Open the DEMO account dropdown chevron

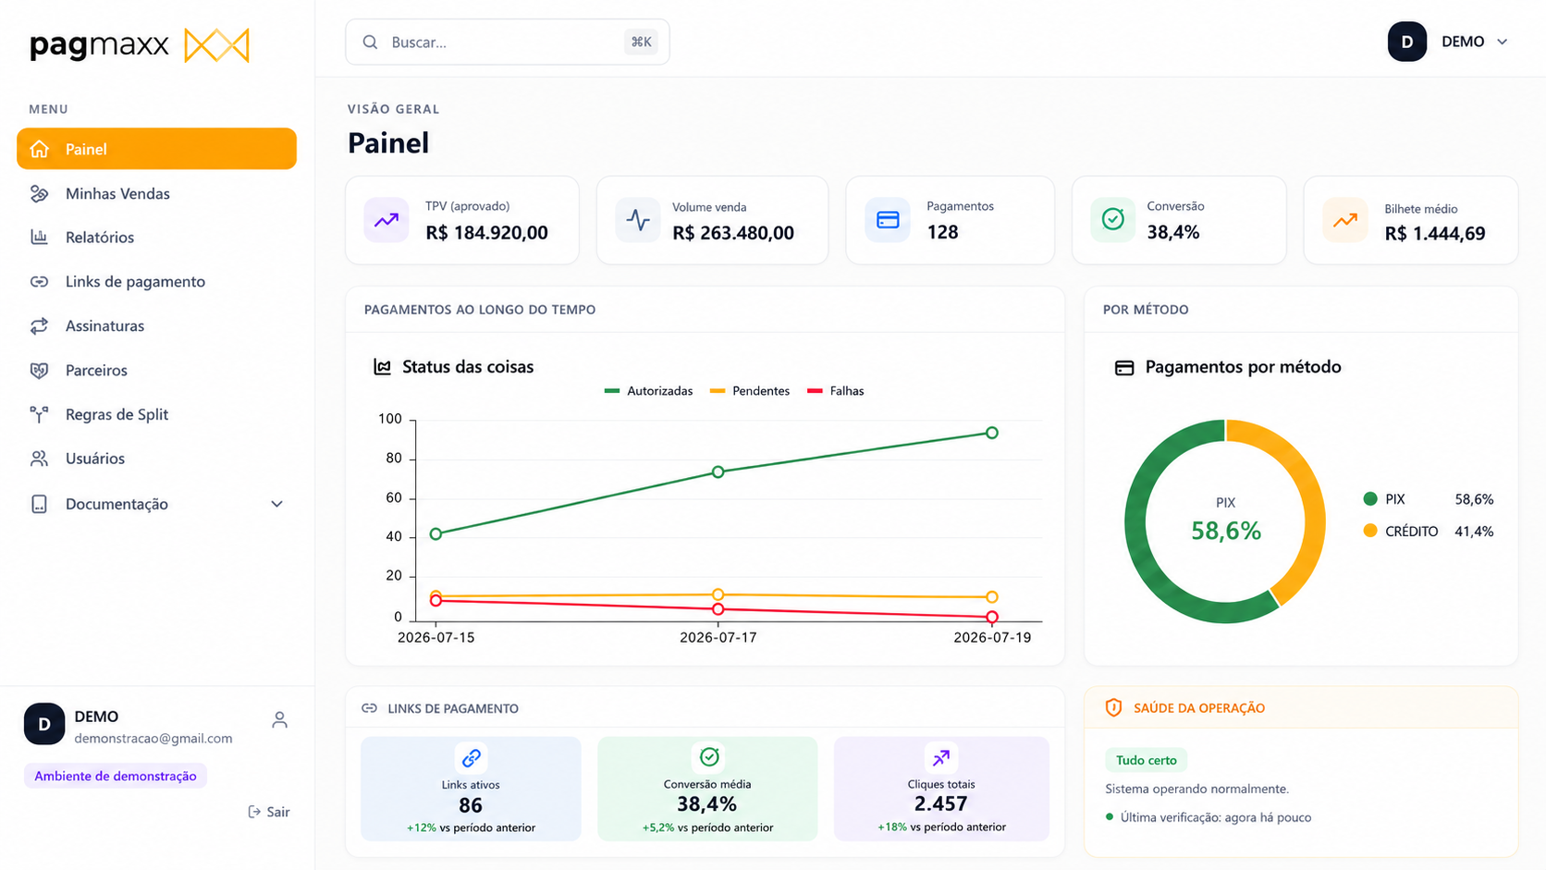1503,42
